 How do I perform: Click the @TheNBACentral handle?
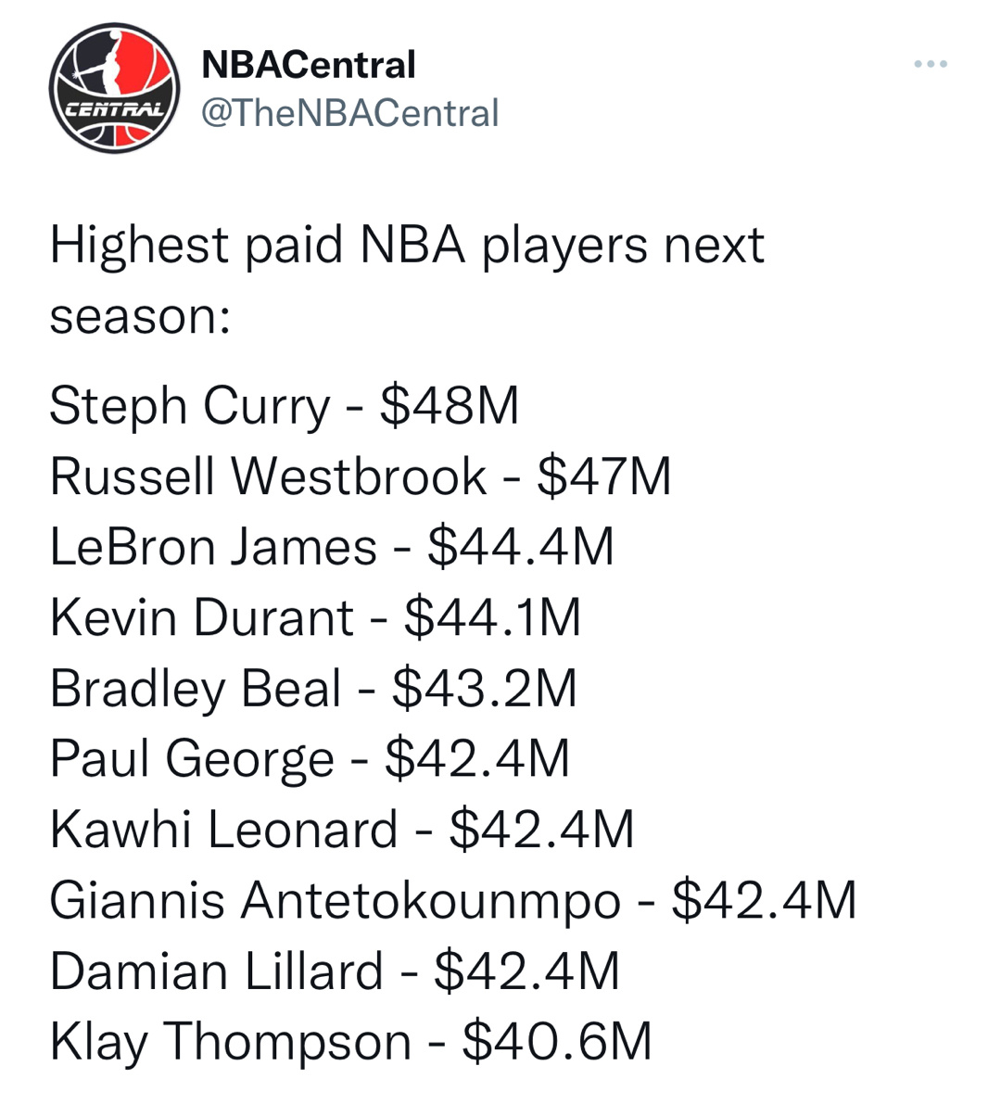point(349,113)
